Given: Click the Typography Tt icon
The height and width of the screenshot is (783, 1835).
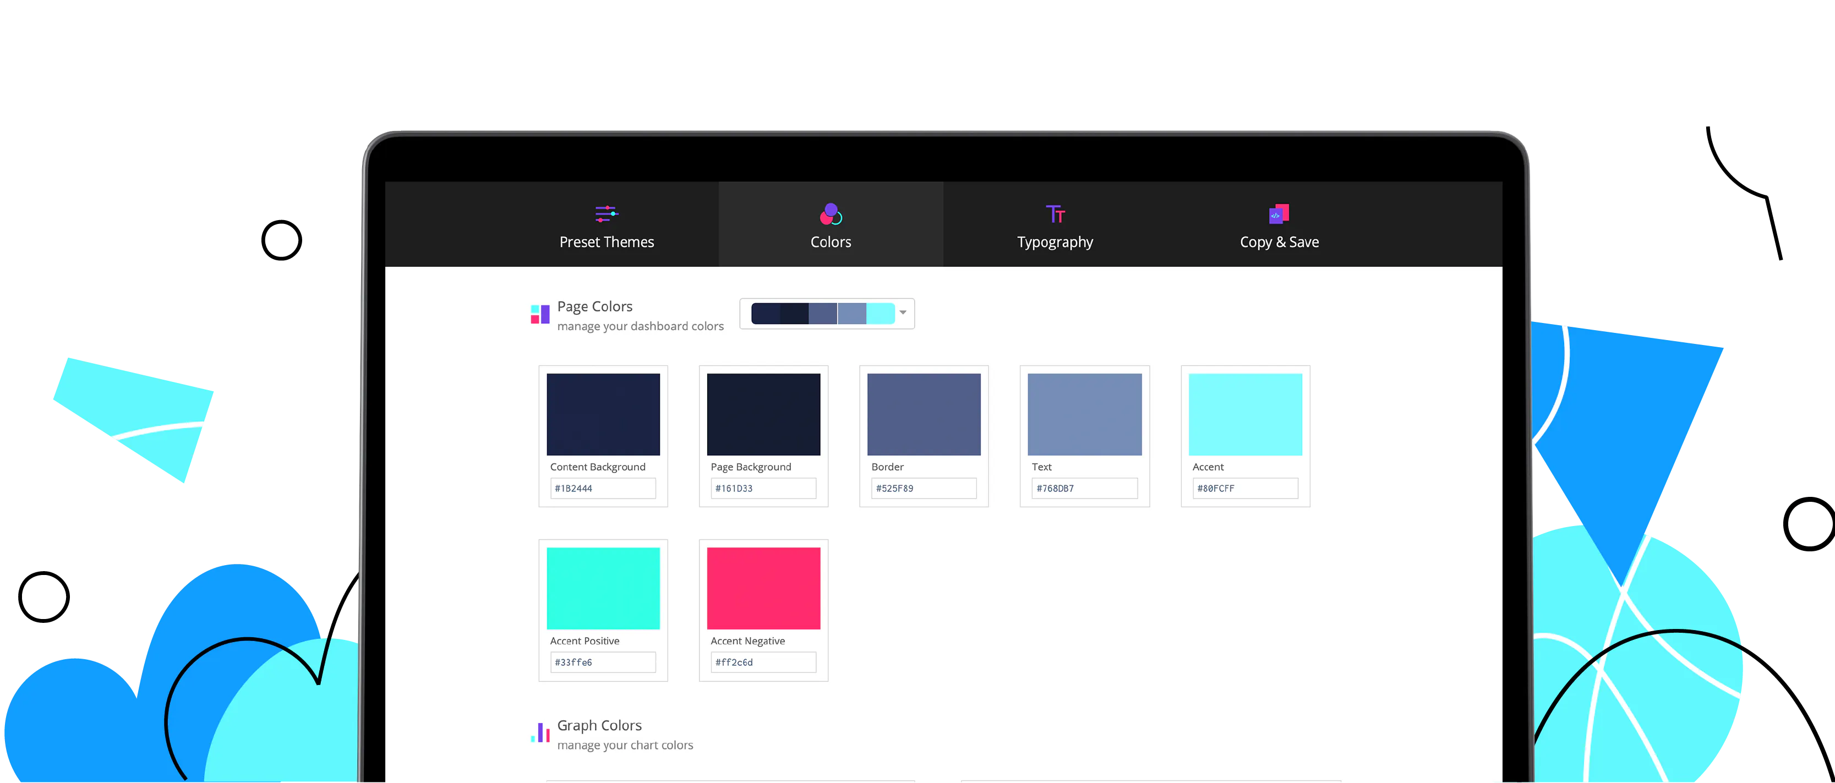Looking at the screenshot, I should tap(1055, 213).
